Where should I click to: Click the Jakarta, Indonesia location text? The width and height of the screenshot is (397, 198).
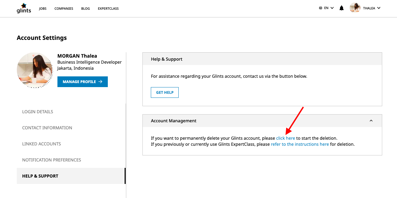76,68
